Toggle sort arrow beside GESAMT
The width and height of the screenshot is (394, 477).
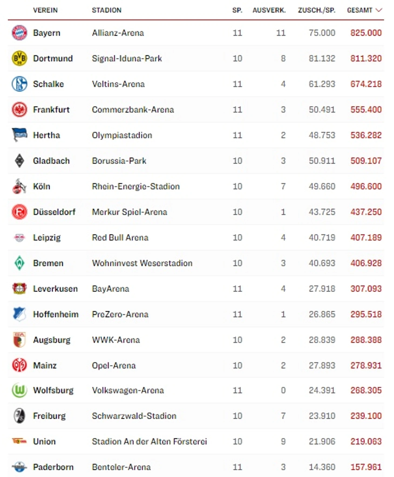point(379,10)
